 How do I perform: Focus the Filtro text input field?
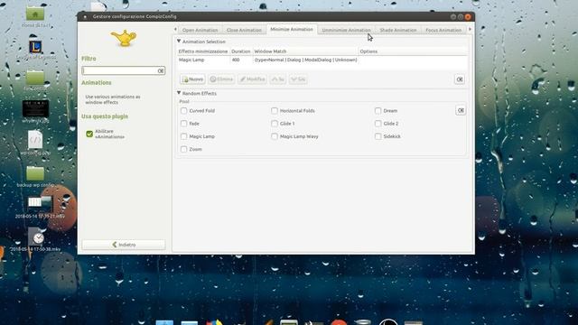[119, 70]
